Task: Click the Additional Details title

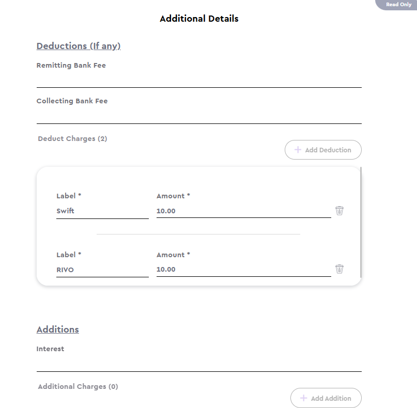Action: click(199, 19)
